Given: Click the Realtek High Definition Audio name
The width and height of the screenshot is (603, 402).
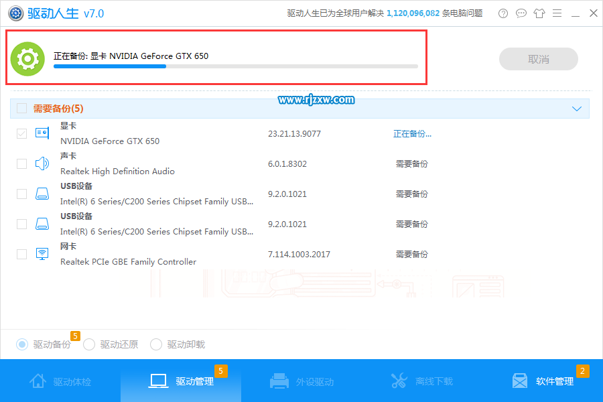Looking at the screenshot, I should [118, 172].
